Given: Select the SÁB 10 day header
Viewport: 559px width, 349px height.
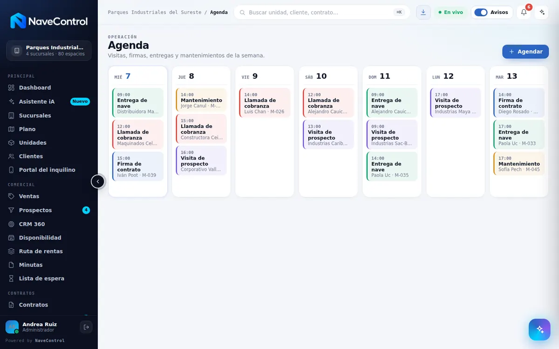Looking at the screenshot, I should coord(328,76).
